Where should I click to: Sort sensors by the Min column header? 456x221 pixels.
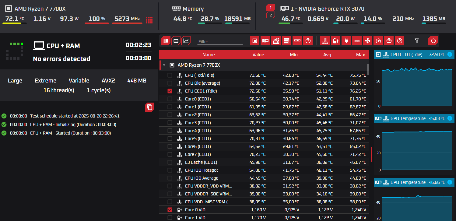click(294, 55)
